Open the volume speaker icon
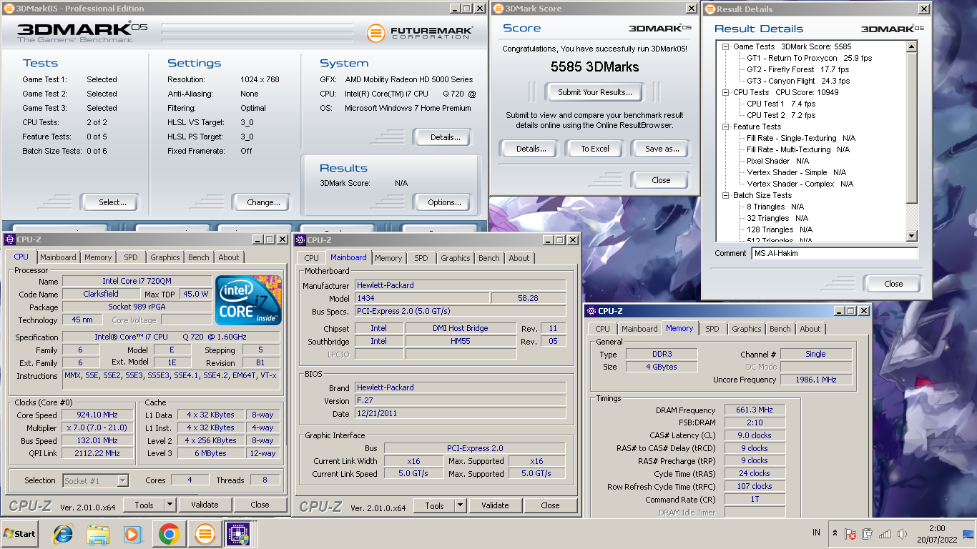Screen dimensions: 977x549 [x=903, y=534]
